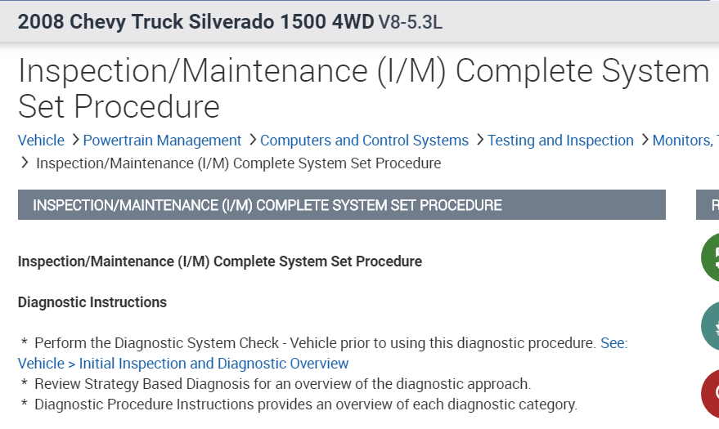
Task: Click the green circular icon on right
Action: click(x=709, y=257)
